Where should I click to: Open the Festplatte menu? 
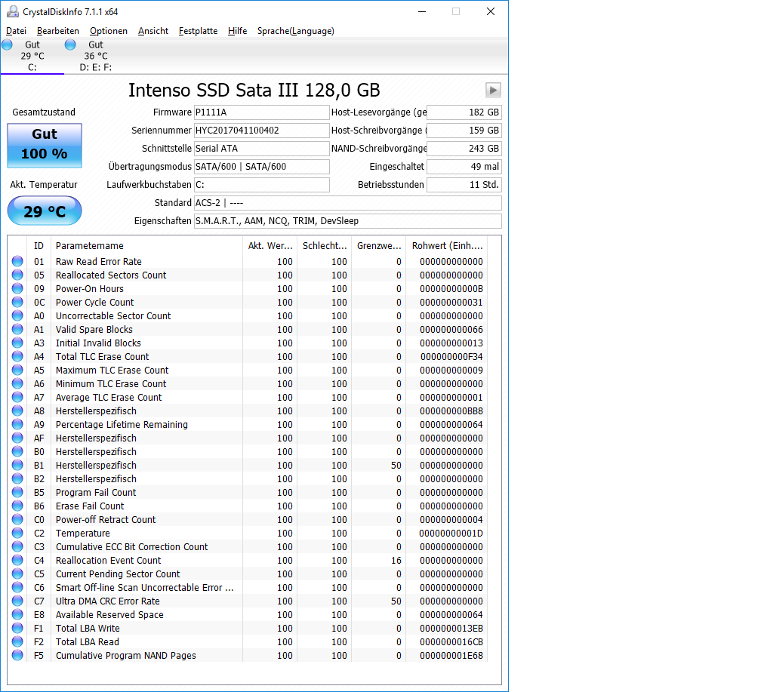[198, 31]
